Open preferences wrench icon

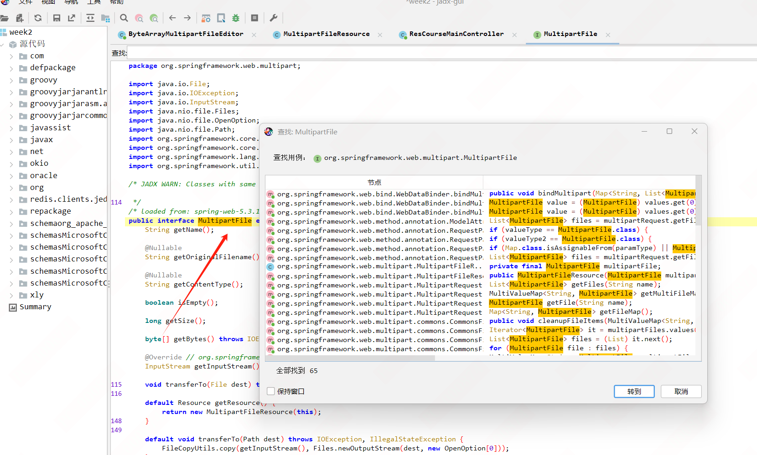274,18
